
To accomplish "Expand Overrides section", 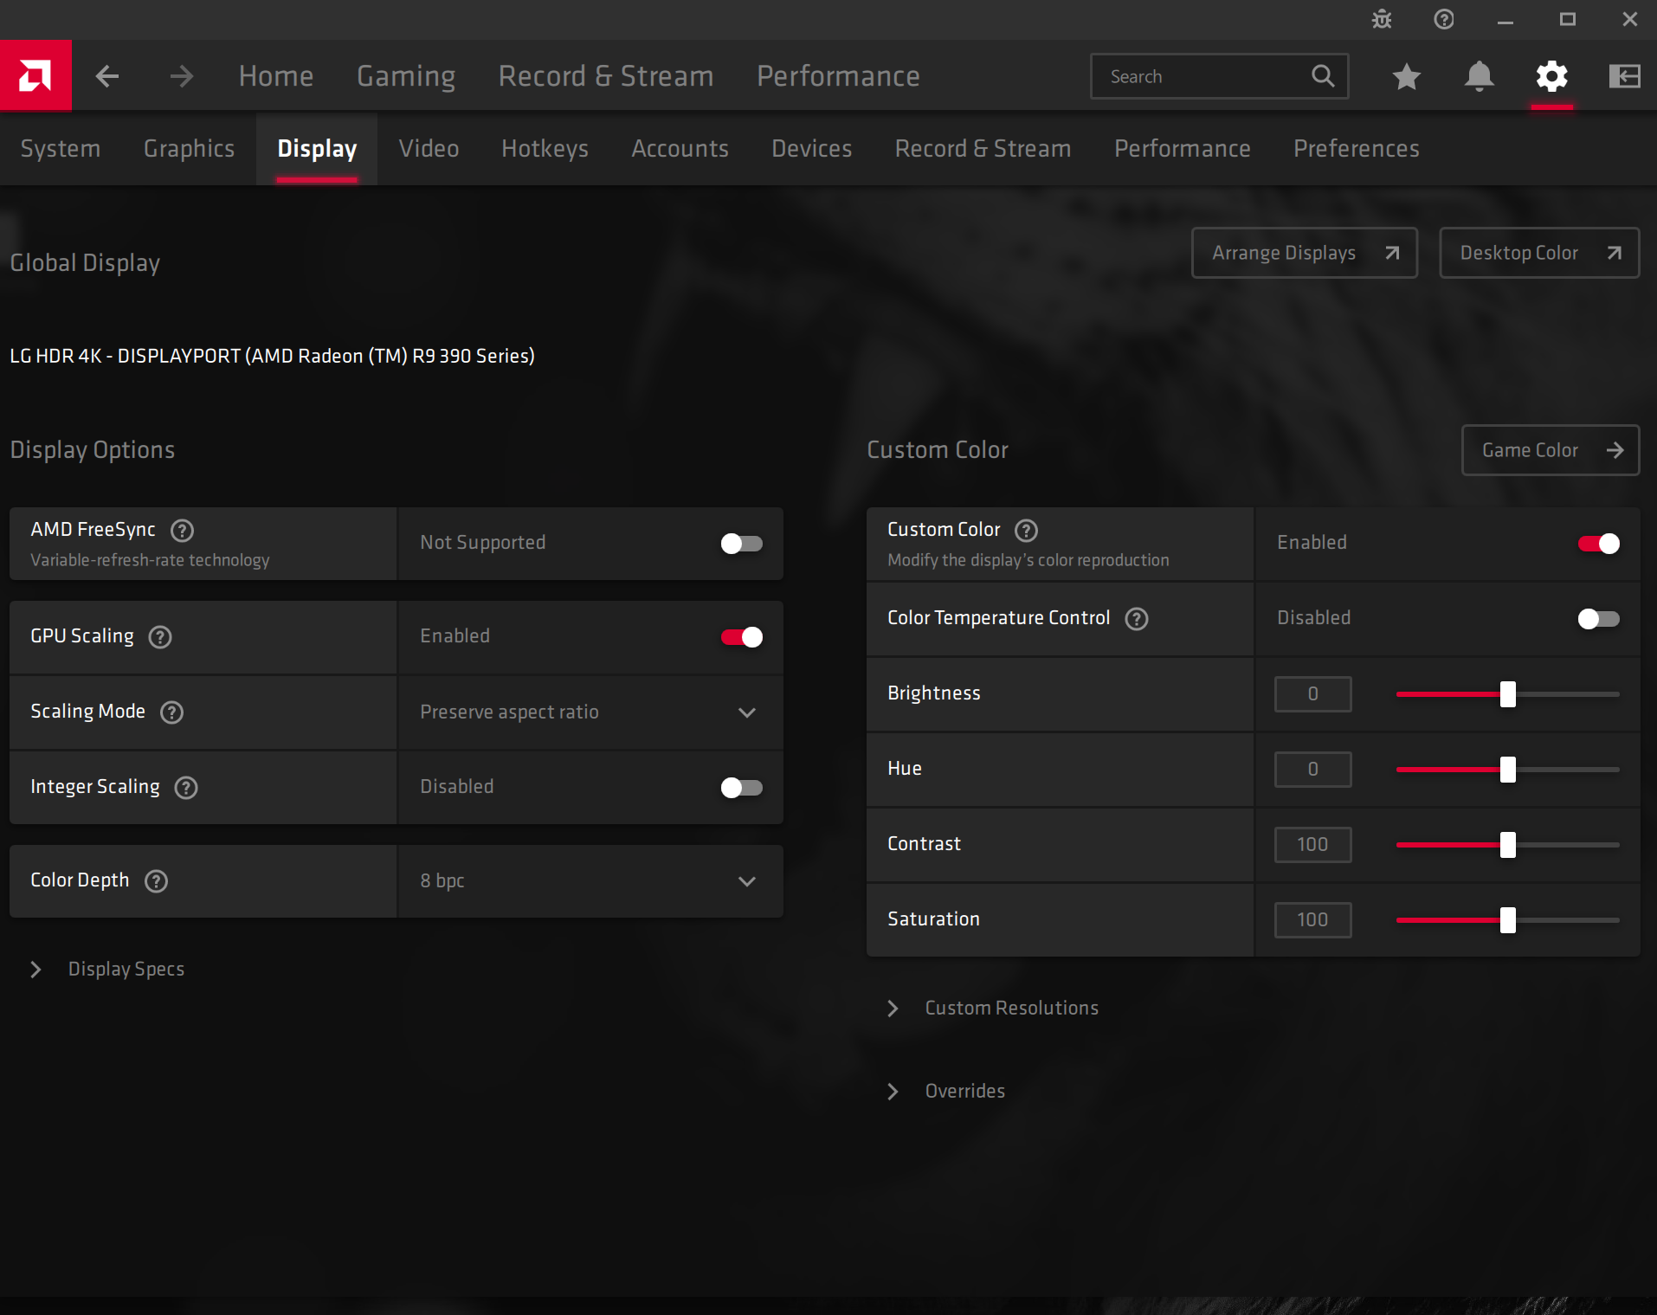I will point(946,1091).
